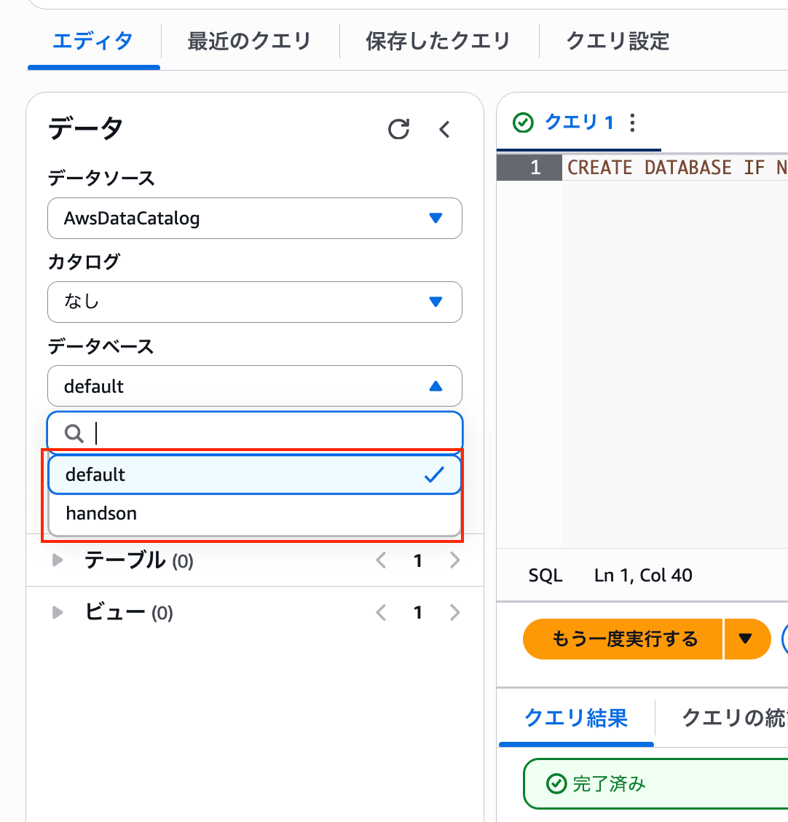Screen dimensions: 788x822
Task: Open the run-again button's dropdown arrow
Action: coord(745,639)
